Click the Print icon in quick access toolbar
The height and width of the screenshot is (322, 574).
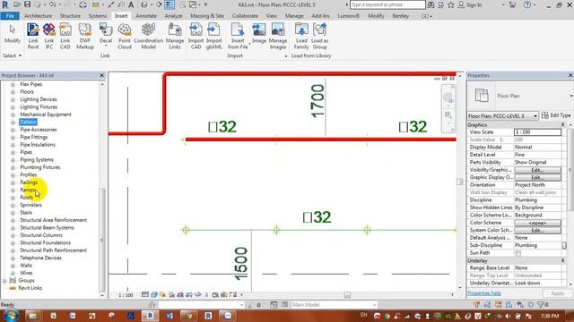tap(83, 4)
